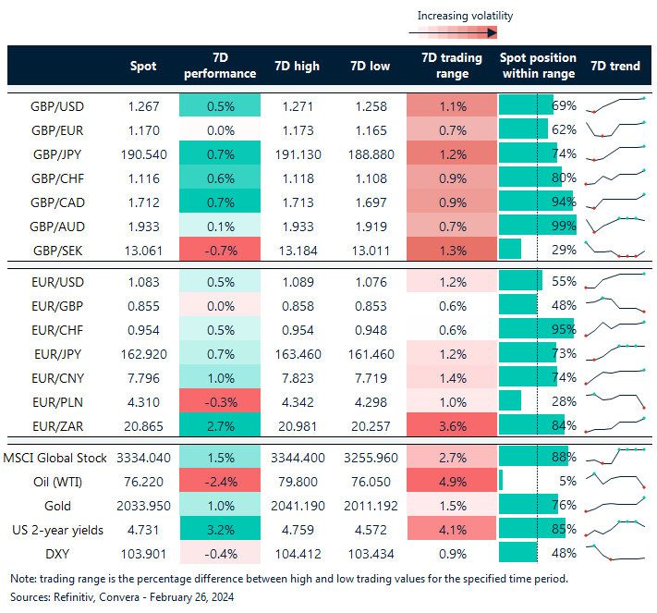Viewport: 657px width, 613px height.
Task: Click the GBP/AUD 99% range position bar
Action: [537, 225]
